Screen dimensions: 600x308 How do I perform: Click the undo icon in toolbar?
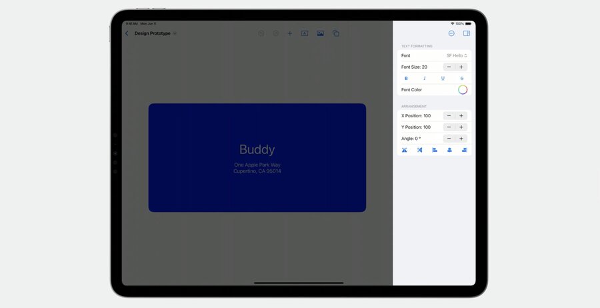click(x=261, y=34)
